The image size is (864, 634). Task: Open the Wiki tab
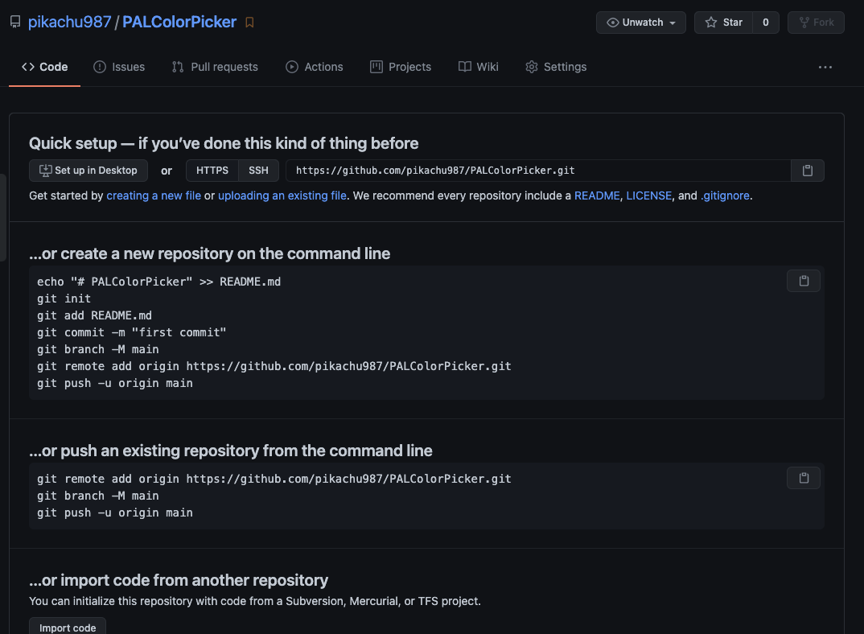[479, 68]
